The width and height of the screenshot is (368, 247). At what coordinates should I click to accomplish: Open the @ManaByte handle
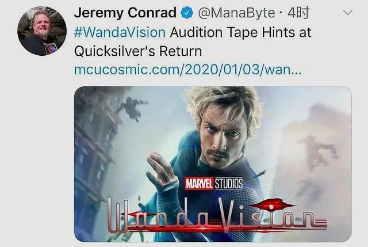click(x=236, y=13)
